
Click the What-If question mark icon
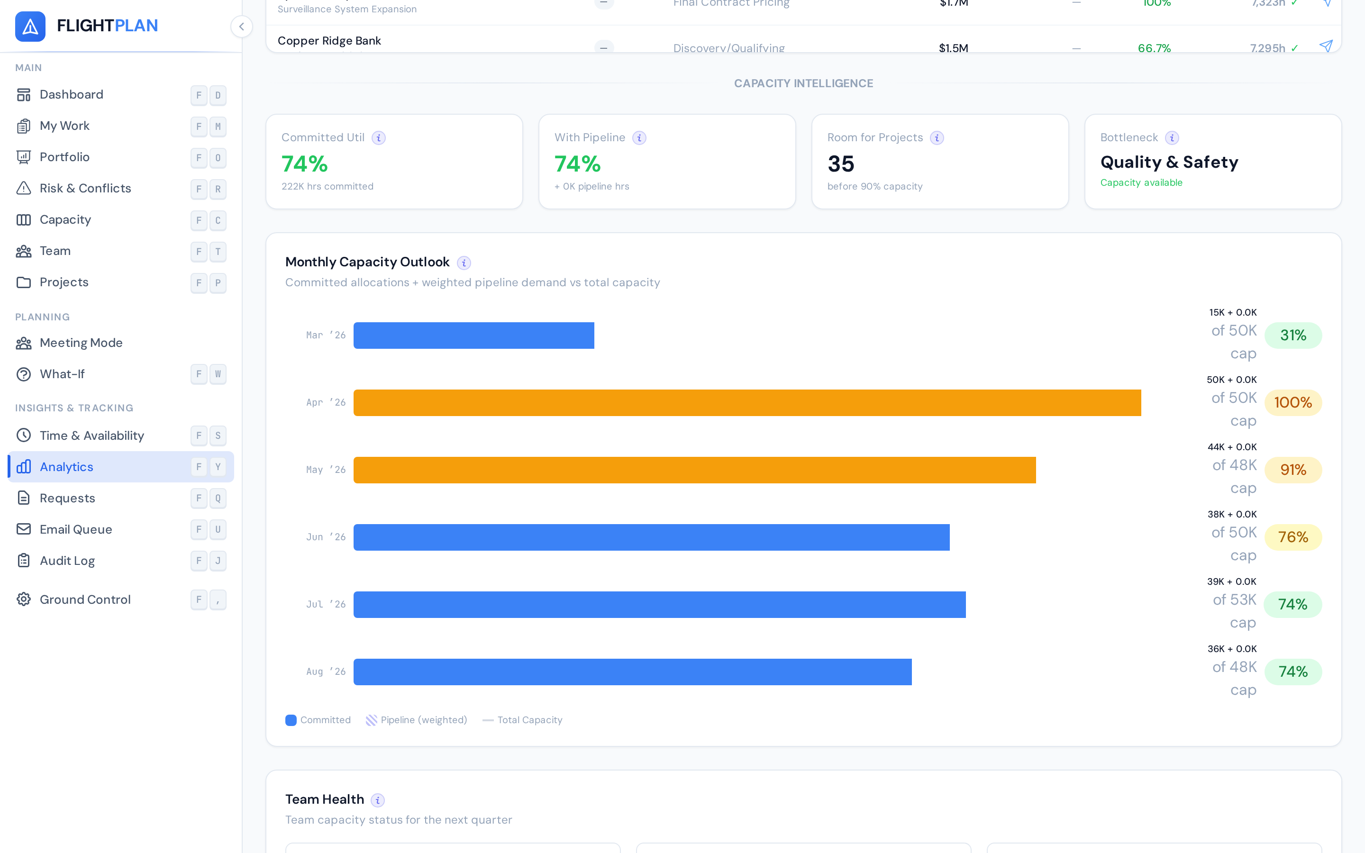click(24, 374)
